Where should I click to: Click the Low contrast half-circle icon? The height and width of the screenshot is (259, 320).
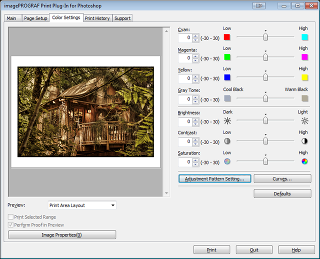[227, 141]
